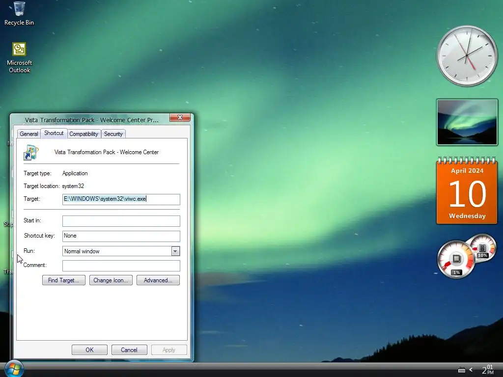Switch to the General tab
The width and height of the screenshot is (503, 377).
click(29, 134)
